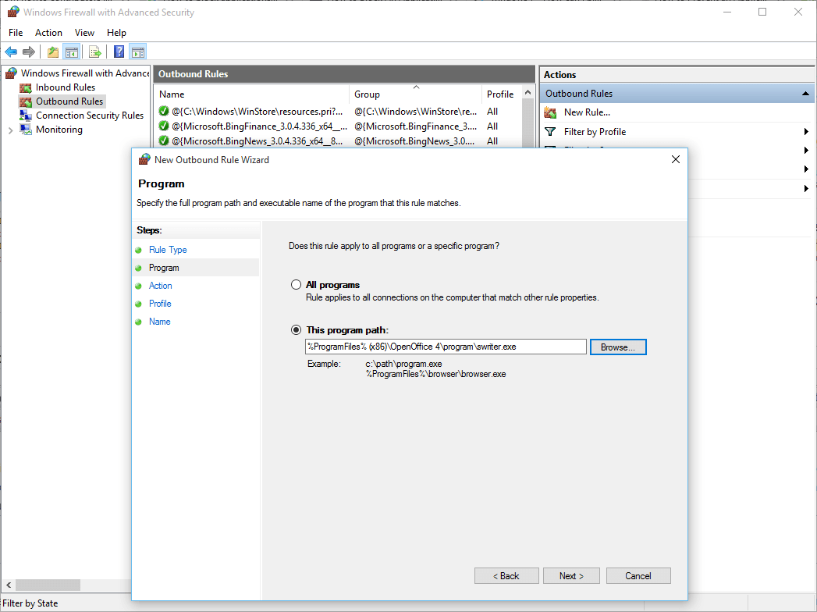Click the Back arrow toolbar icon
This screenshot has height=612, width=817.
pyautogui.click(x=11, y=52)
